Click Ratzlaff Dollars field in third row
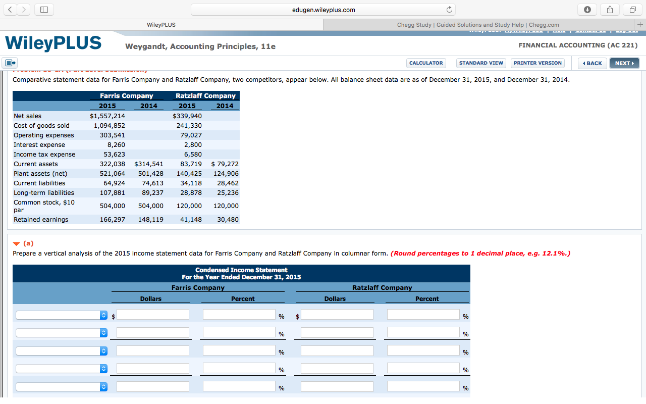This screenshot has width=646, height=404. (x=337, y=350)
